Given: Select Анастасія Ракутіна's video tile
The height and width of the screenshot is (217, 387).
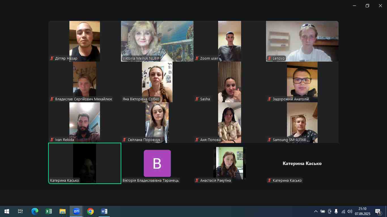Looking at the screenshot, I should [x=230, y=163].
